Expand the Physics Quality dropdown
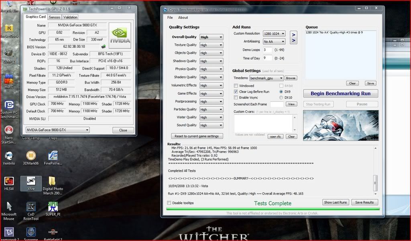This screenshot has height=241, width=411. (x=211, y=69)
